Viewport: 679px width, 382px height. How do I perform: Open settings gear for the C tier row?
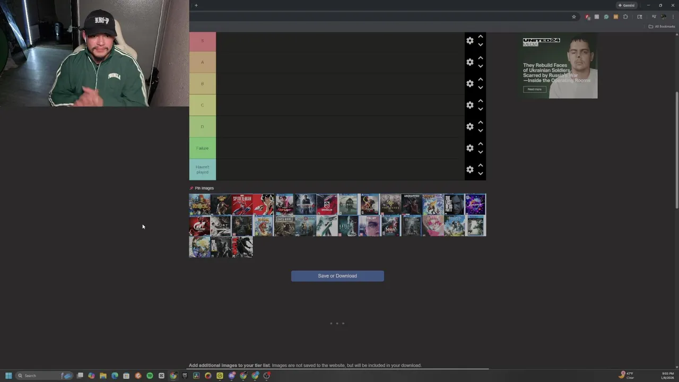pyautogui.click(x=470, y=105)
